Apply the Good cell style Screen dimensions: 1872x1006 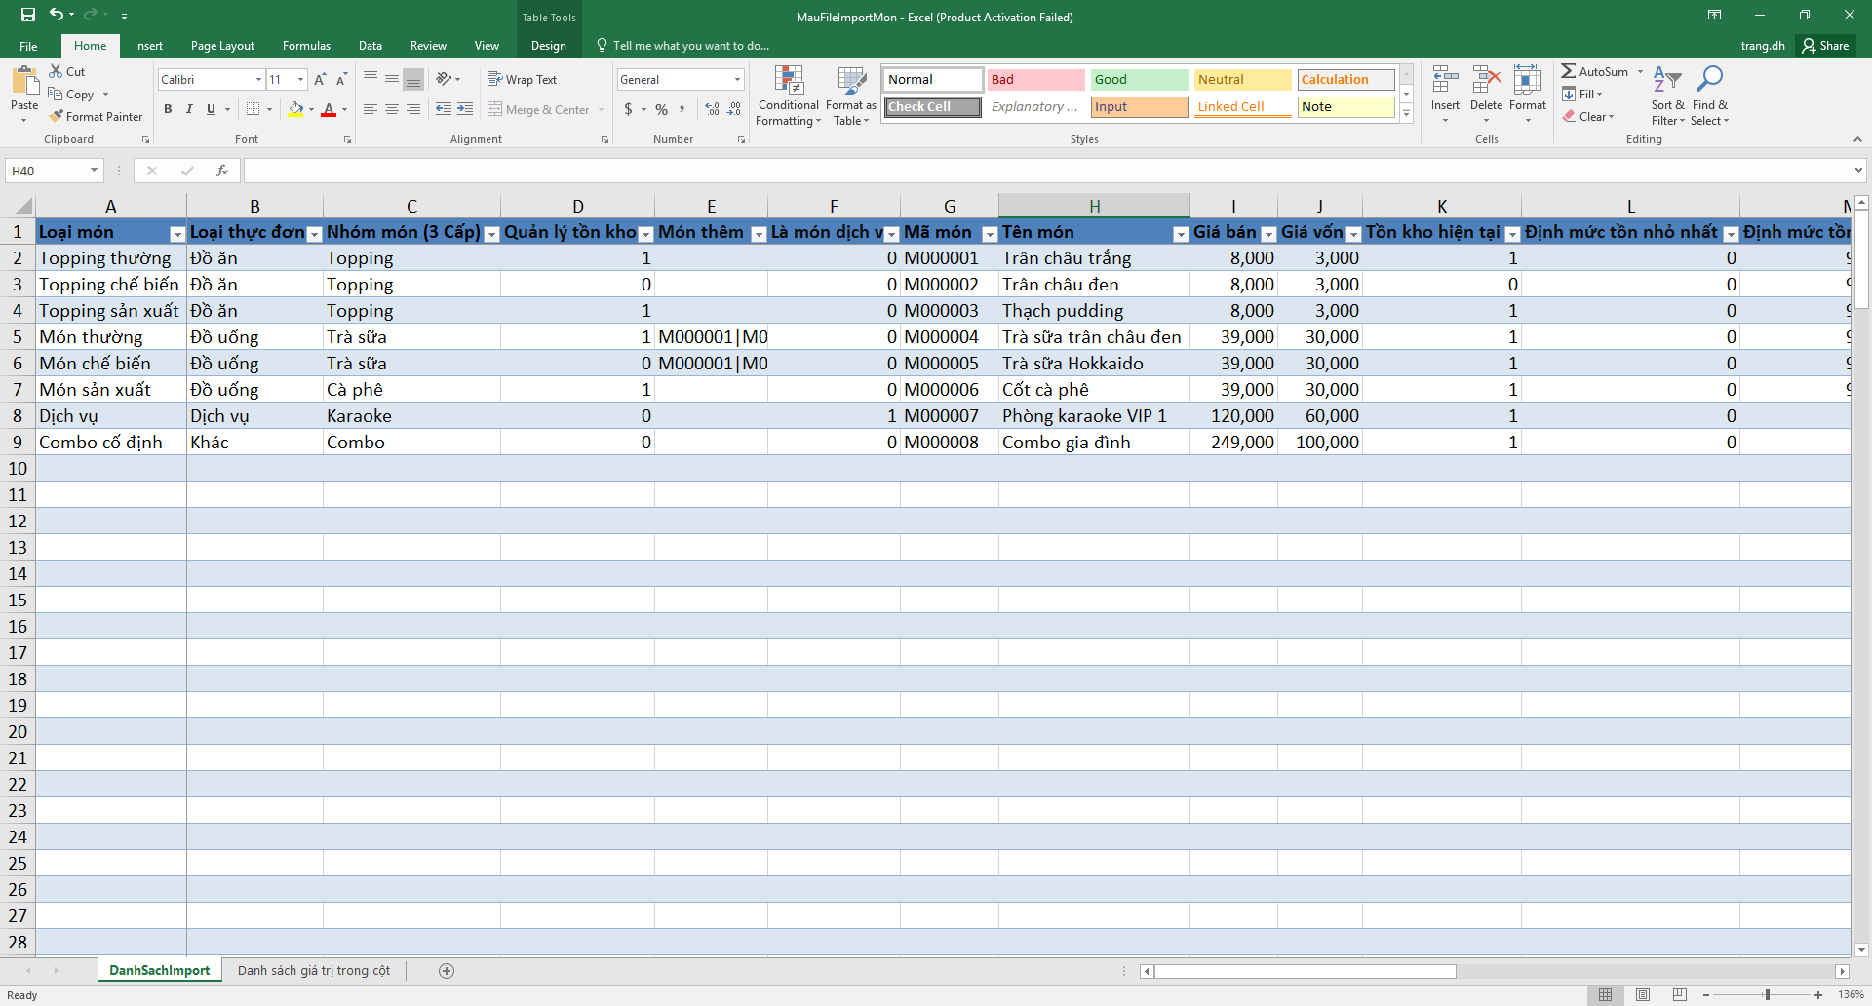(x=1139, y=80)
